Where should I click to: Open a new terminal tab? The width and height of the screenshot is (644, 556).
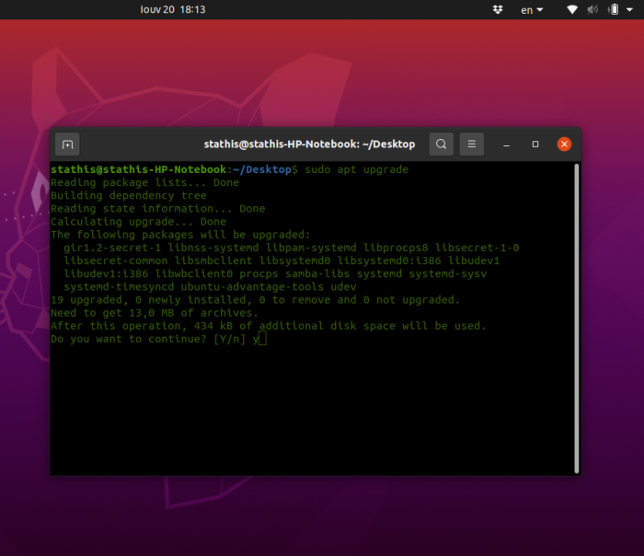tap(66, 145)
